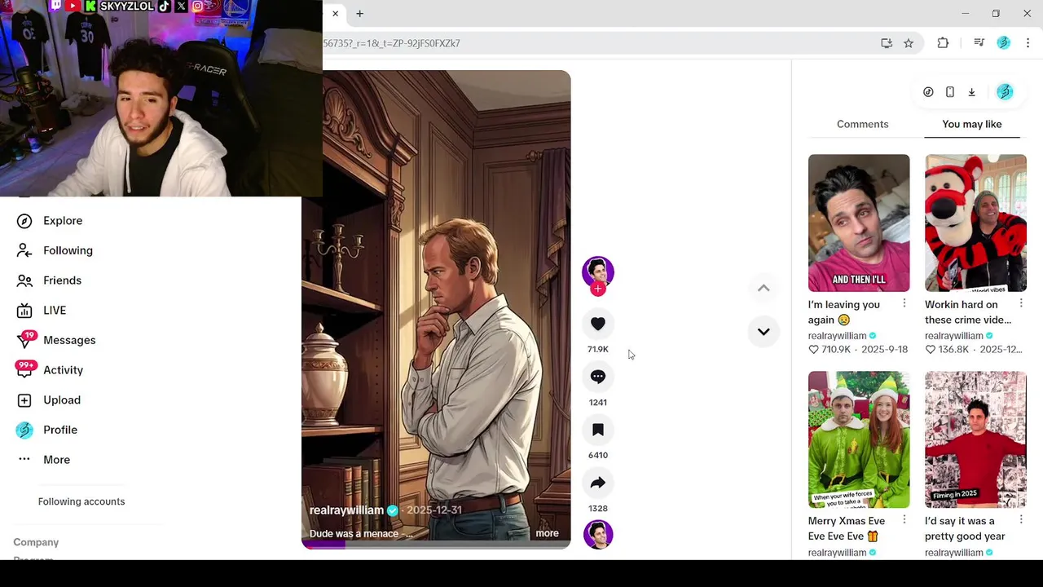Open 'I'd say it was a pretty good year' title

tap(965, 528)
